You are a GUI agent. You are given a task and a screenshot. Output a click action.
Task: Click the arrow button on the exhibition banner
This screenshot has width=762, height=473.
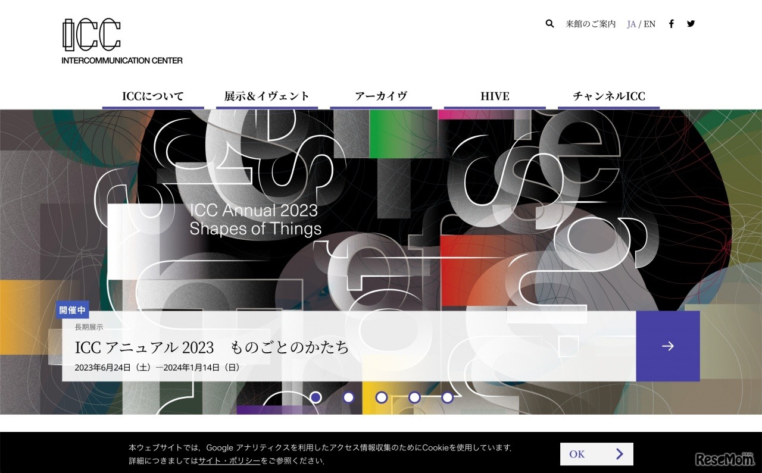click(x=669, y=346)
